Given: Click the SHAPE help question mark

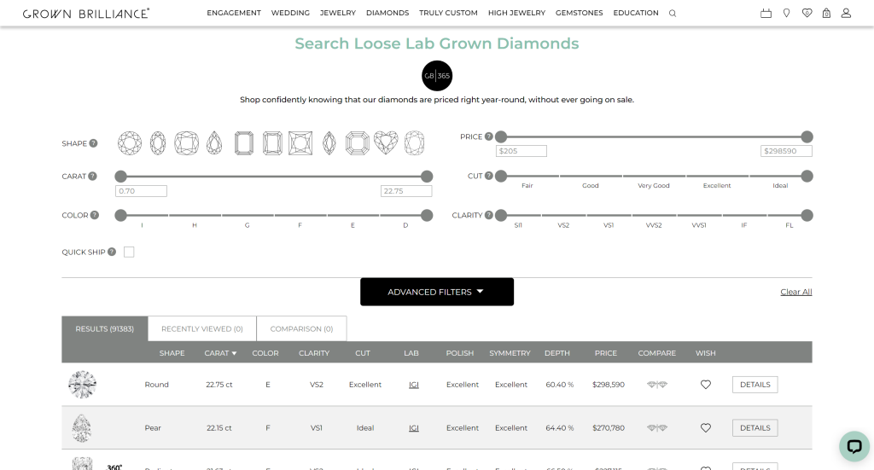Looking at the screenshot, I should (94, 143).
